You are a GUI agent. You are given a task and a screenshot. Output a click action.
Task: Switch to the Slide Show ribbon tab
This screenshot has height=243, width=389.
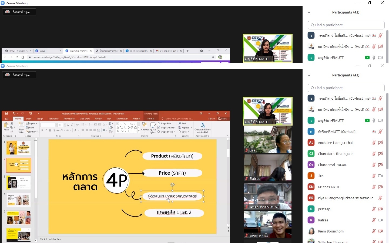pyautogui.click(x=85, y=119)
